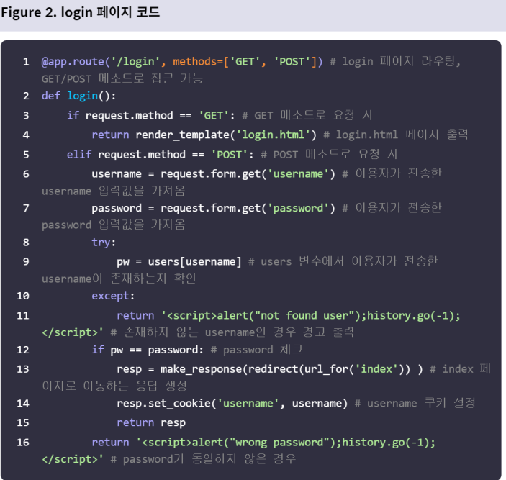Click line number 16 in the gutter
The width and height of the screenshot is (506, 480).
tap(23, 443)
